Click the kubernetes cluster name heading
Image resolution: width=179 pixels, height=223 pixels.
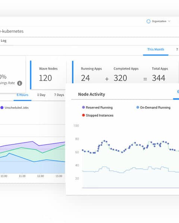tap(12, 31)
